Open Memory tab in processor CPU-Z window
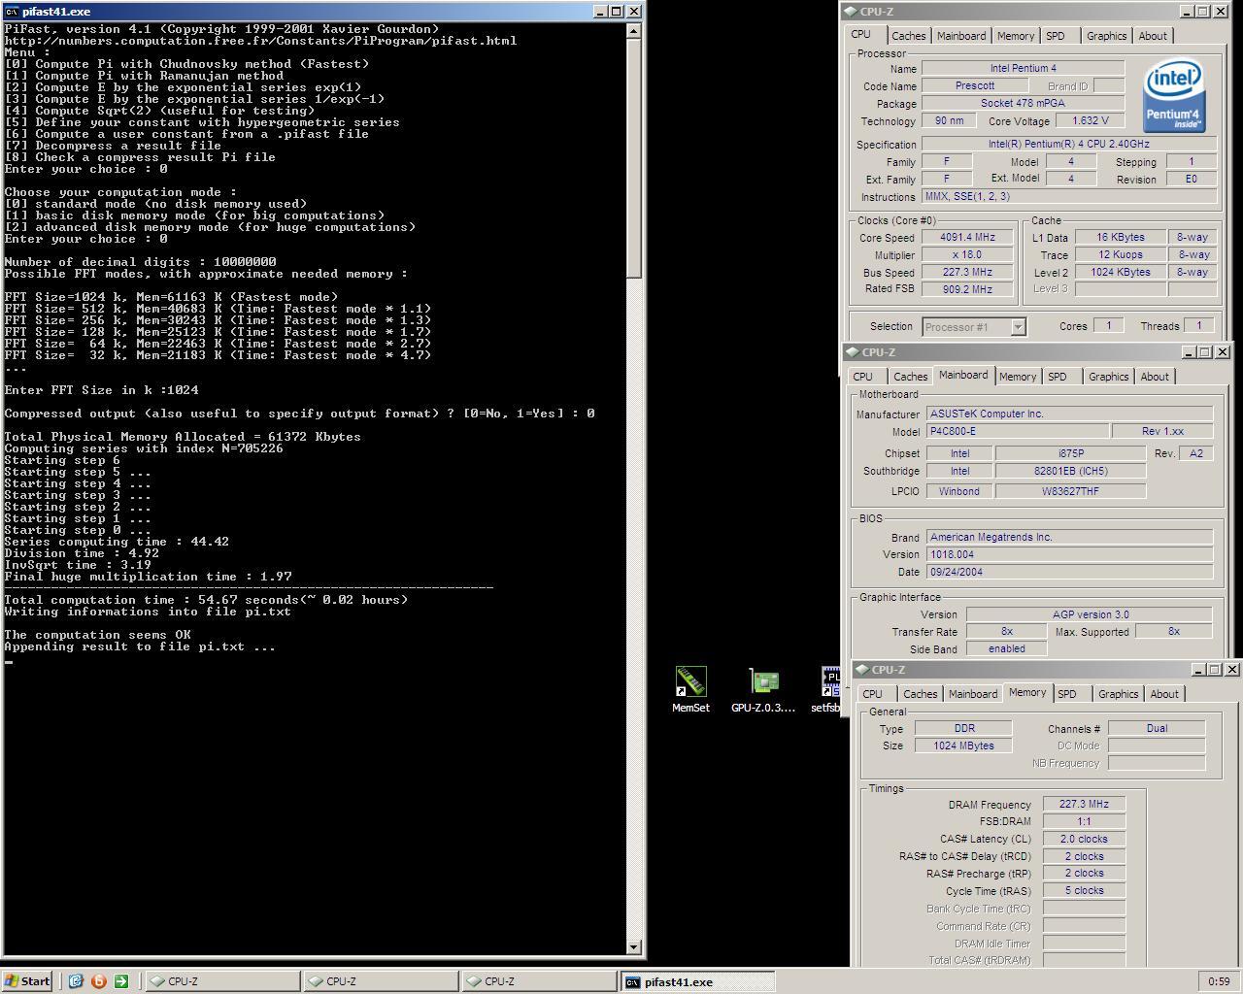 [1016, 36]
